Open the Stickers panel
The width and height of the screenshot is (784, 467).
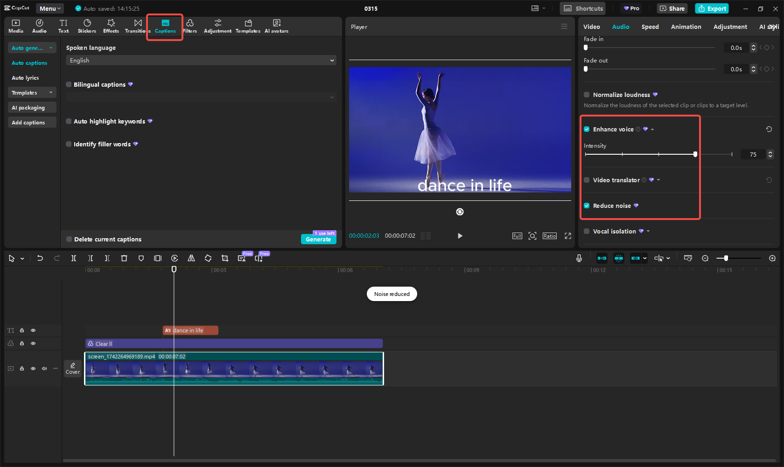[x=87, y=26]
